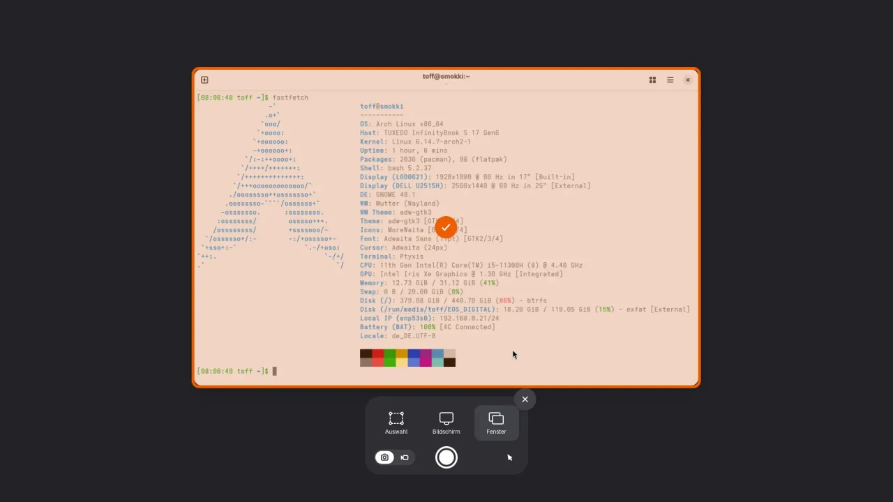The image size is (893, 502).
Task: Select Fenster window capture mode
Action: coord(496,423)
